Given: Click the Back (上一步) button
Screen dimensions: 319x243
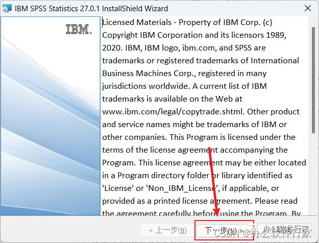Looking at the screenshot, I should pos(168,231).
